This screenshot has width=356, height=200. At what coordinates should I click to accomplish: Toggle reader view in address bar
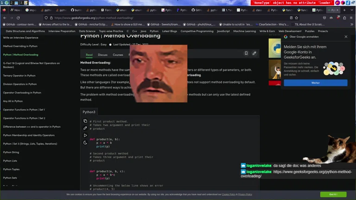tap(291, 18)
